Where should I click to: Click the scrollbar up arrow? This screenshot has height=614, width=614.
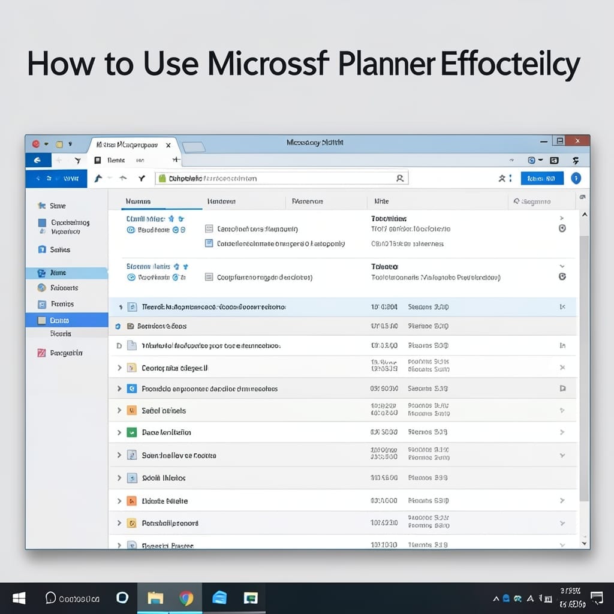coord(584,215)
